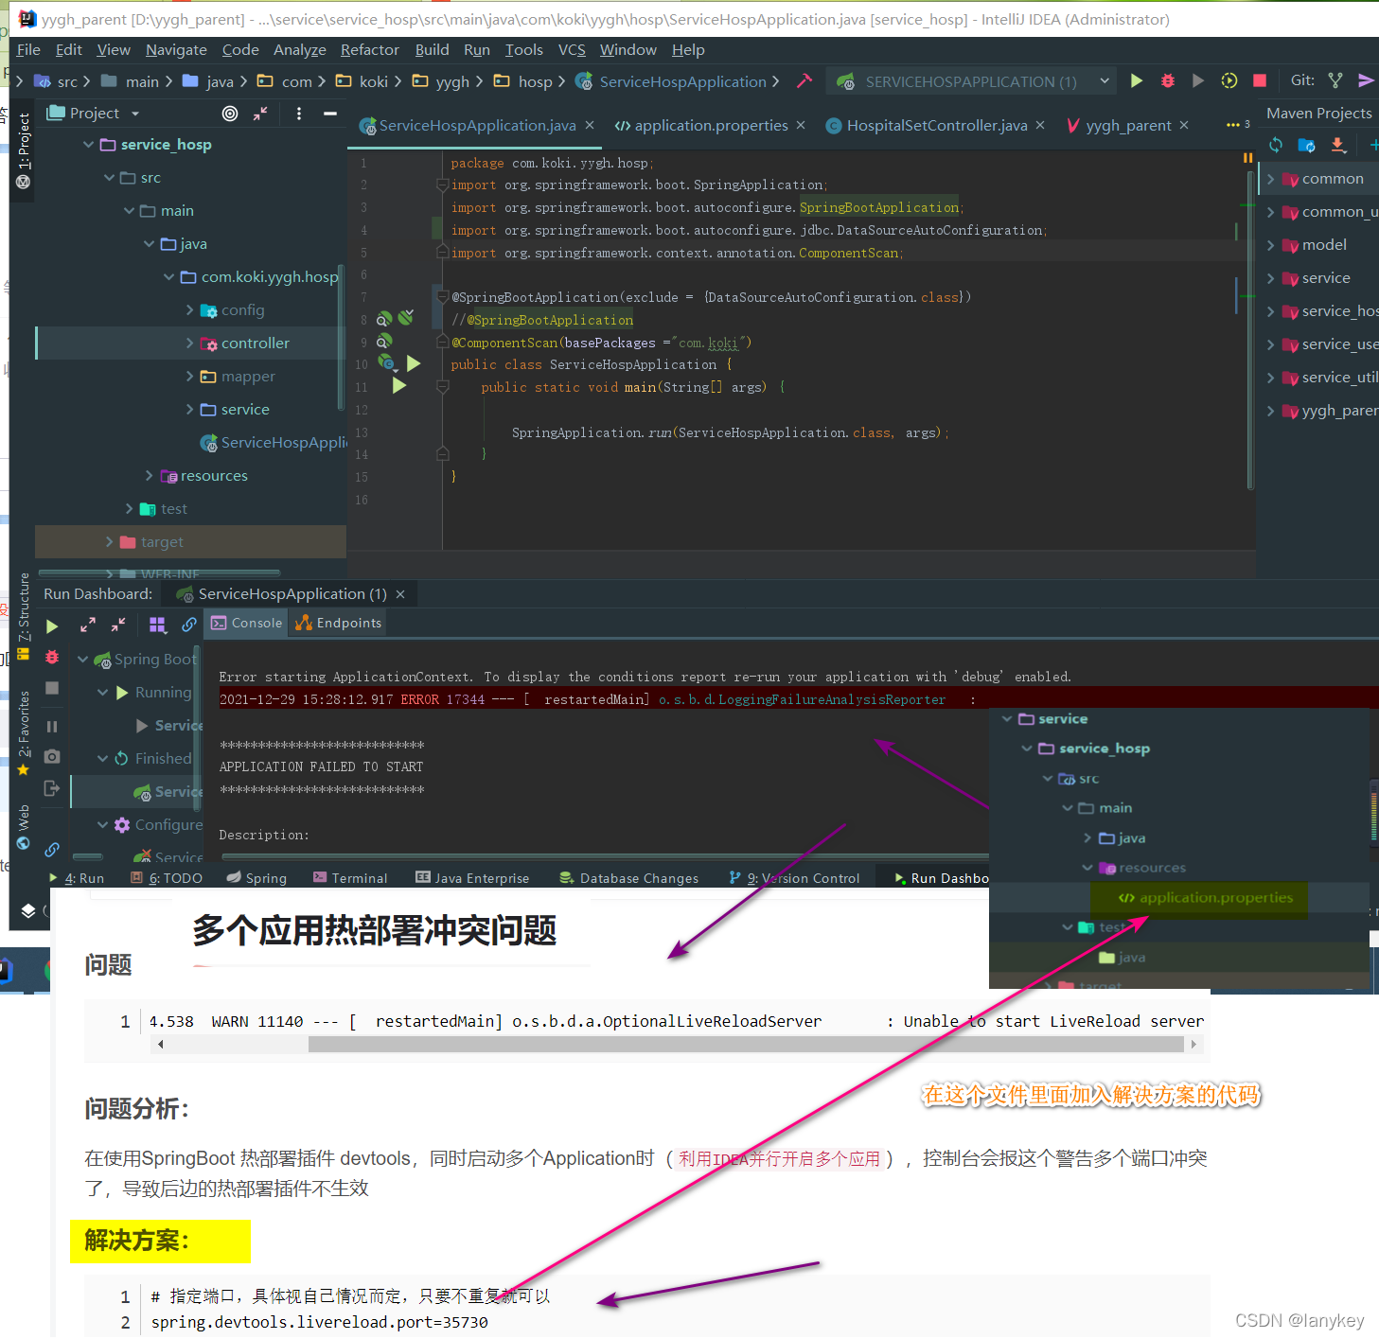
Task: Collapse the Finished group in Run Dashboard
Action: (x=102, y=759)
